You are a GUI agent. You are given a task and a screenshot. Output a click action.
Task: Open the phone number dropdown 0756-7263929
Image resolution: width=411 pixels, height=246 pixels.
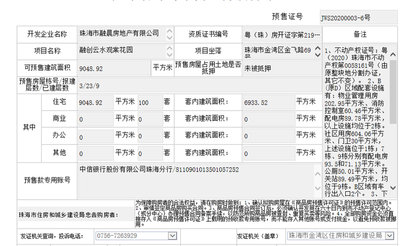[172, 236]
